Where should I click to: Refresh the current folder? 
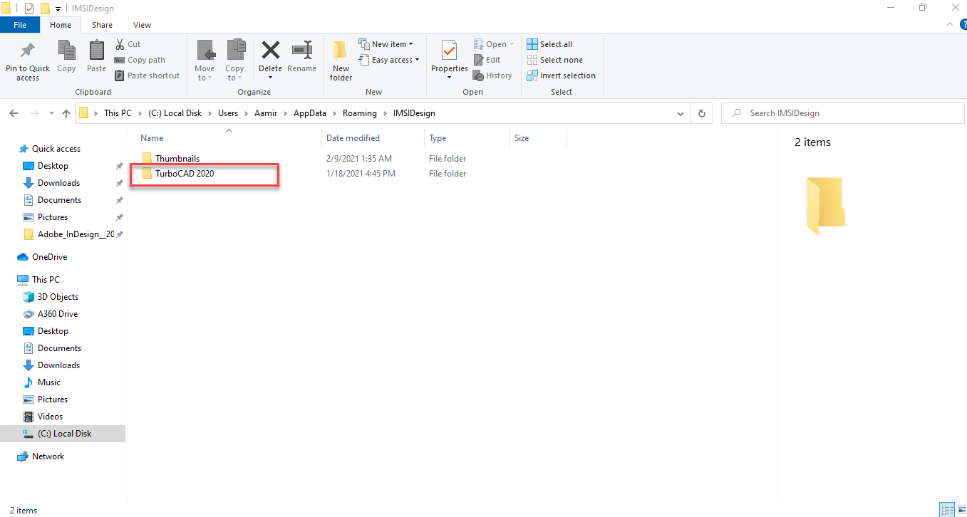pos(702,113)
